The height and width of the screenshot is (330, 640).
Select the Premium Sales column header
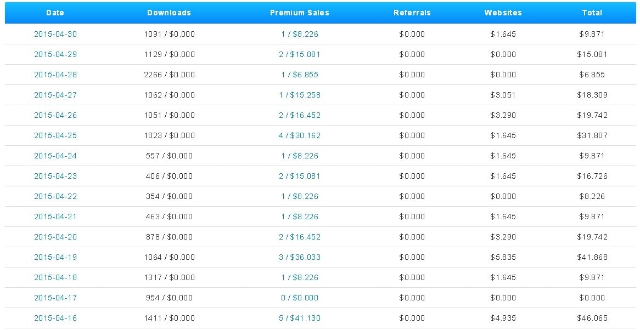pyautogui.click(x=299, y=13)
